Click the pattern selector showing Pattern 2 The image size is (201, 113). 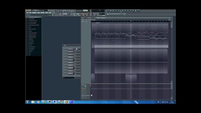point(39,15)
